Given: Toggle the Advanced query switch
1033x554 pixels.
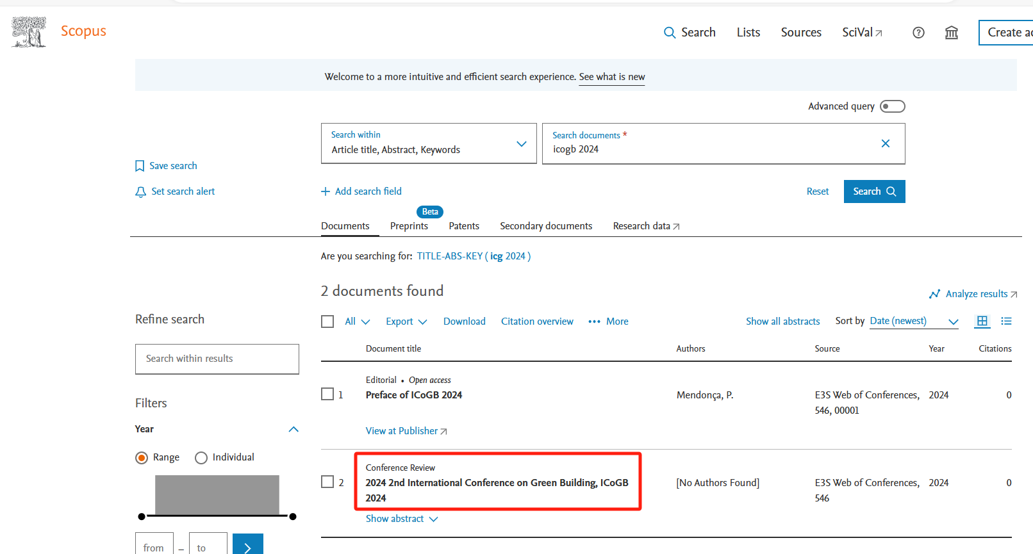Looking at the screenshot, I should click(x=892, y=106).
